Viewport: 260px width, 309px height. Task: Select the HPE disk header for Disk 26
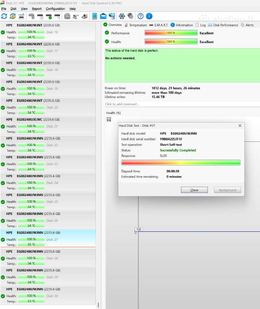[33, 214]
